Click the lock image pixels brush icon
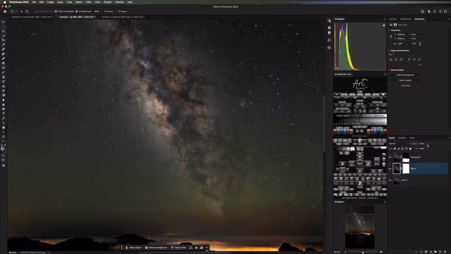451x254 pixels. pos(399,148)
